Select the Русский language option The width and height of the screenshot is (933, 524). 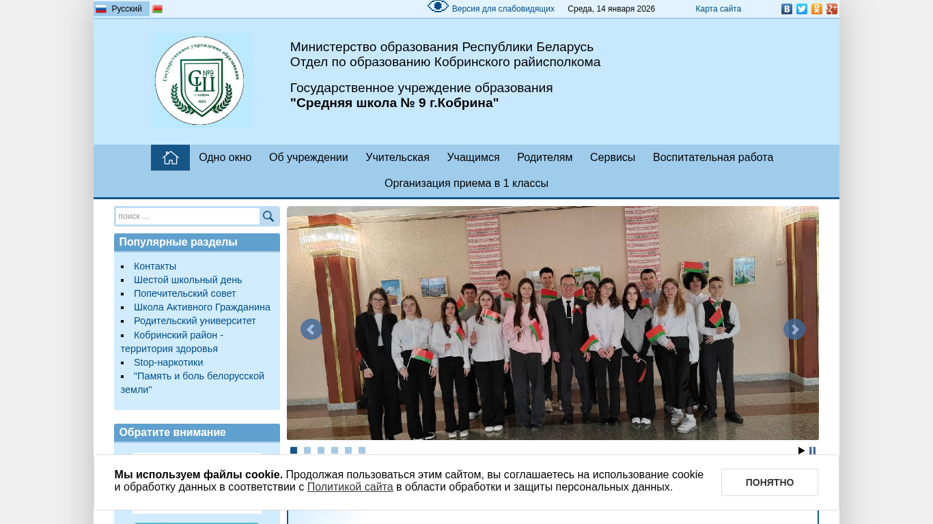click(x=122, y=9)
